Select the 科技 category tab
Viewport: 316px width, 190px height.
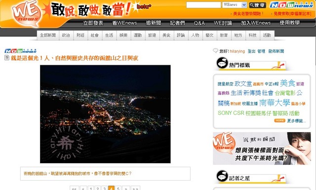point(252,35)
